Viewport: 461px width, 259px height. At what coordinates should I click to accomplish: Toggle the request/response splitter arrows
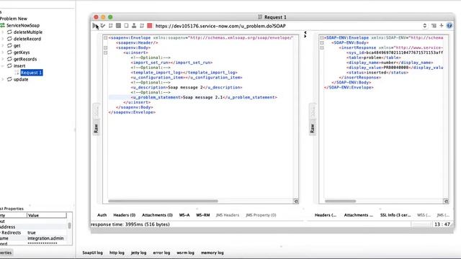point(305,35)
